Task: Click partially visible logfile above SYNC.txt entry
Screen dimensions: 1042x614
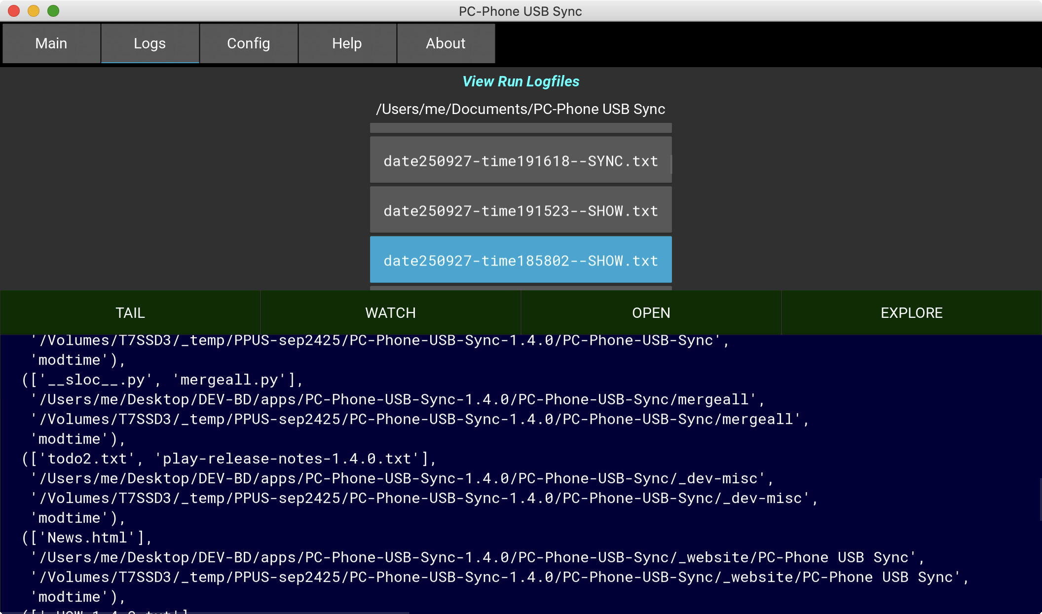Action: (x=521, y=128)
